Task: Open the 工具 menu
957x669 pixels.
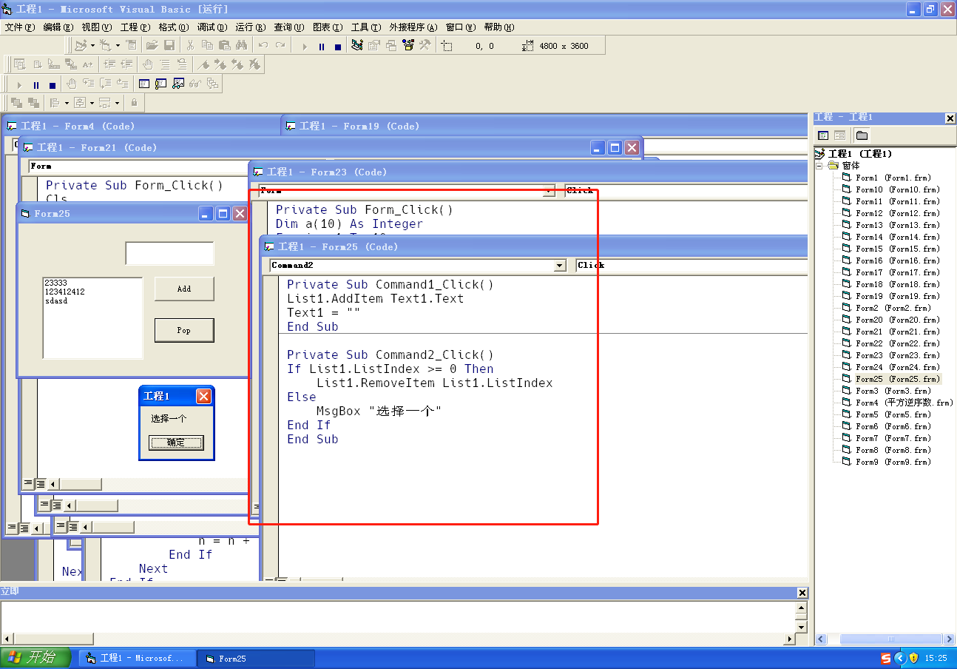Action: click(x=366, y=27)
